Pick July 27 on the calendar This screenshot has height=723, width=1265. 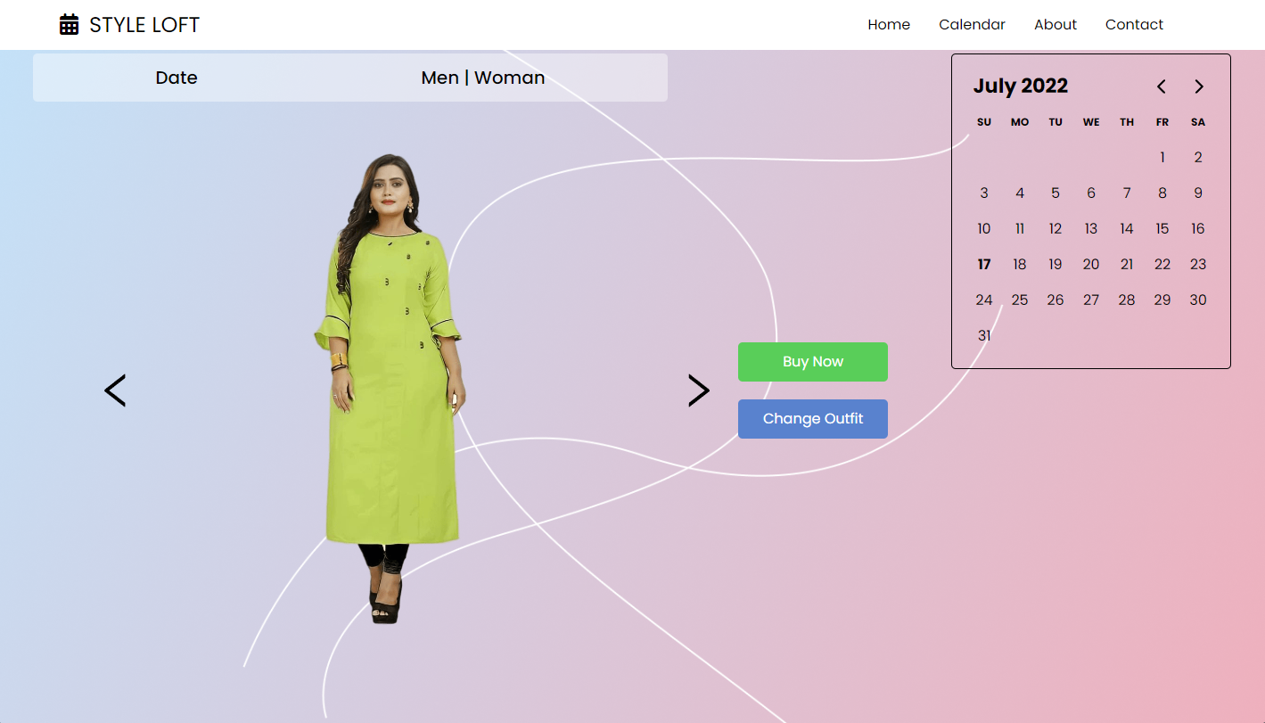pyautogui.click(x=1091, y=300)
